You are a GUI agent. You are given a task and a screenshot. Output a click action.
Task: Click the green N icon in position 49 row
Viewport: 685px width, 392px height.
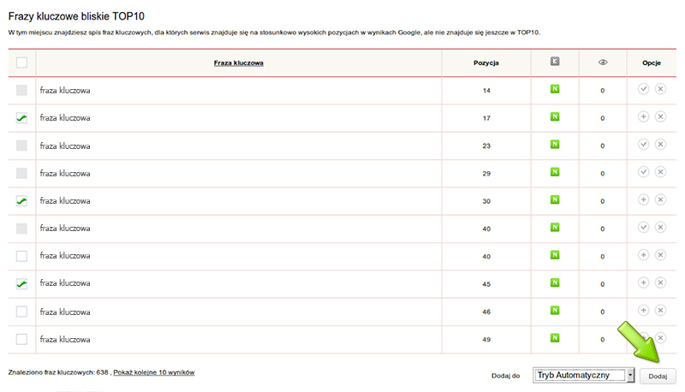click(x=555, y=338)
